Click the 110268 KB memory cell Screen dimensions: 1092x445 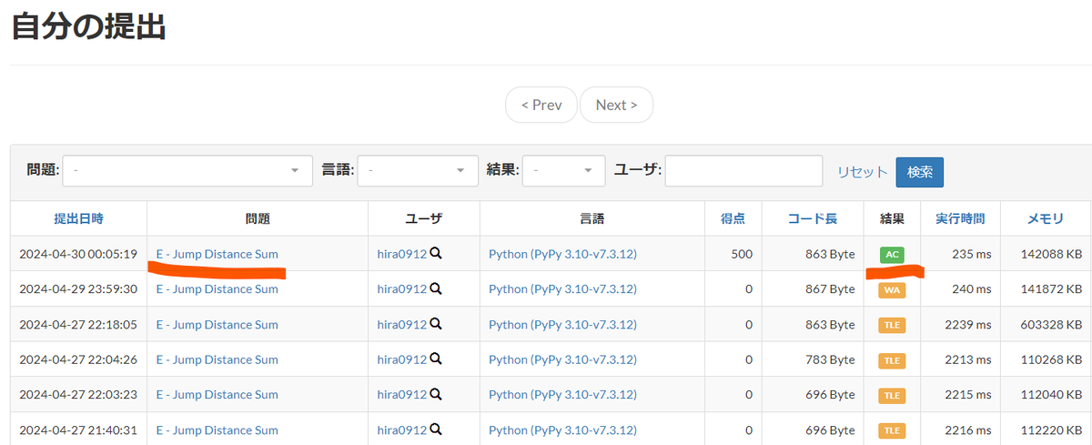1046,359
